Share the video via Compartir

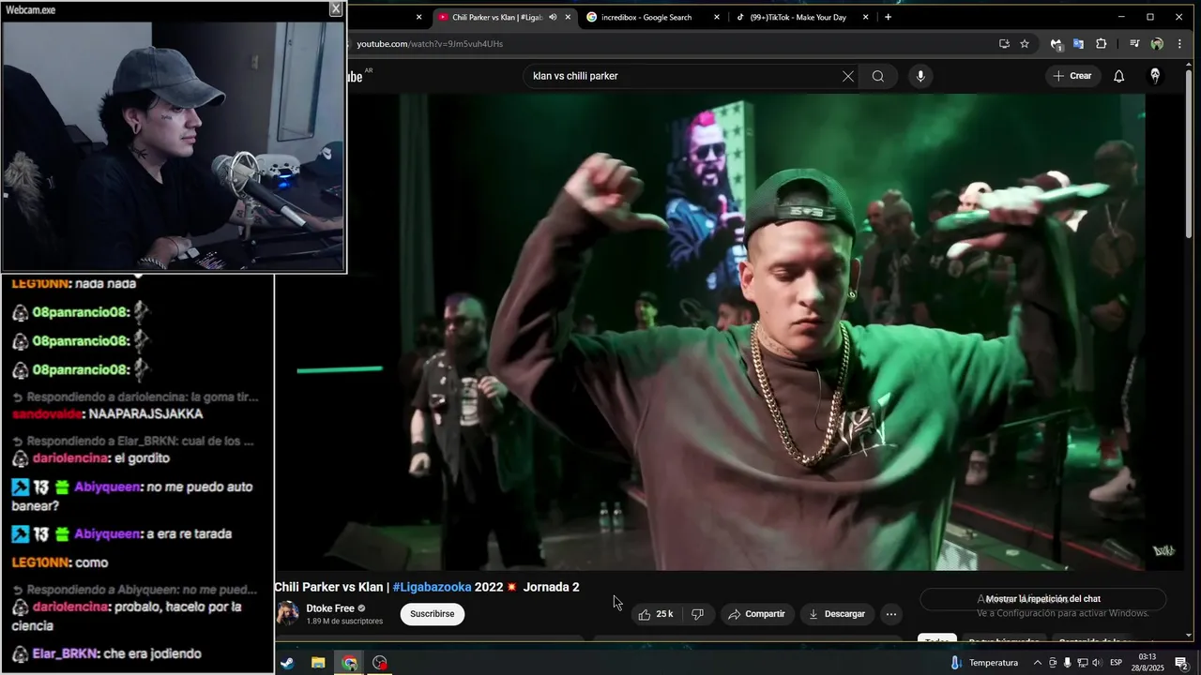coord(756,614)
